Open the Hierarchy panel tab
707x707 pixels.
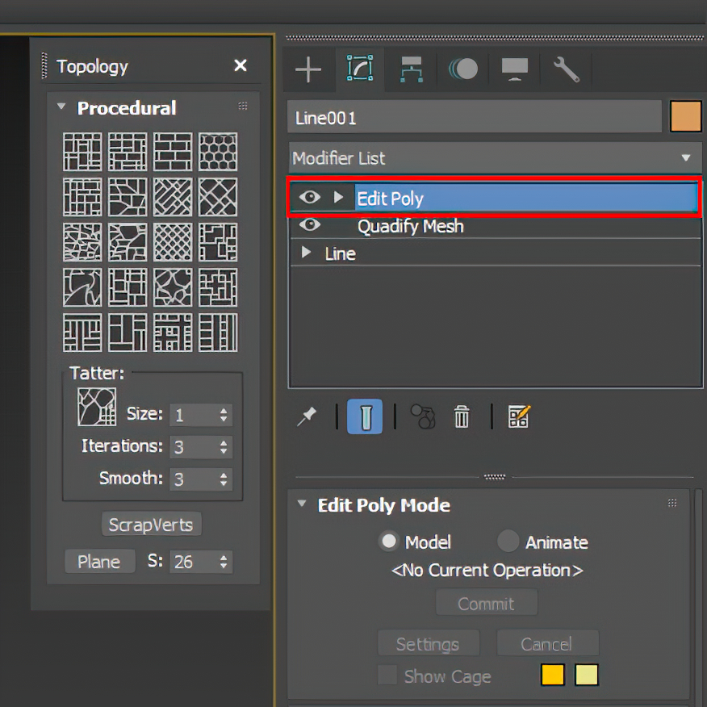pyautogui.click(x=412, y=70)
